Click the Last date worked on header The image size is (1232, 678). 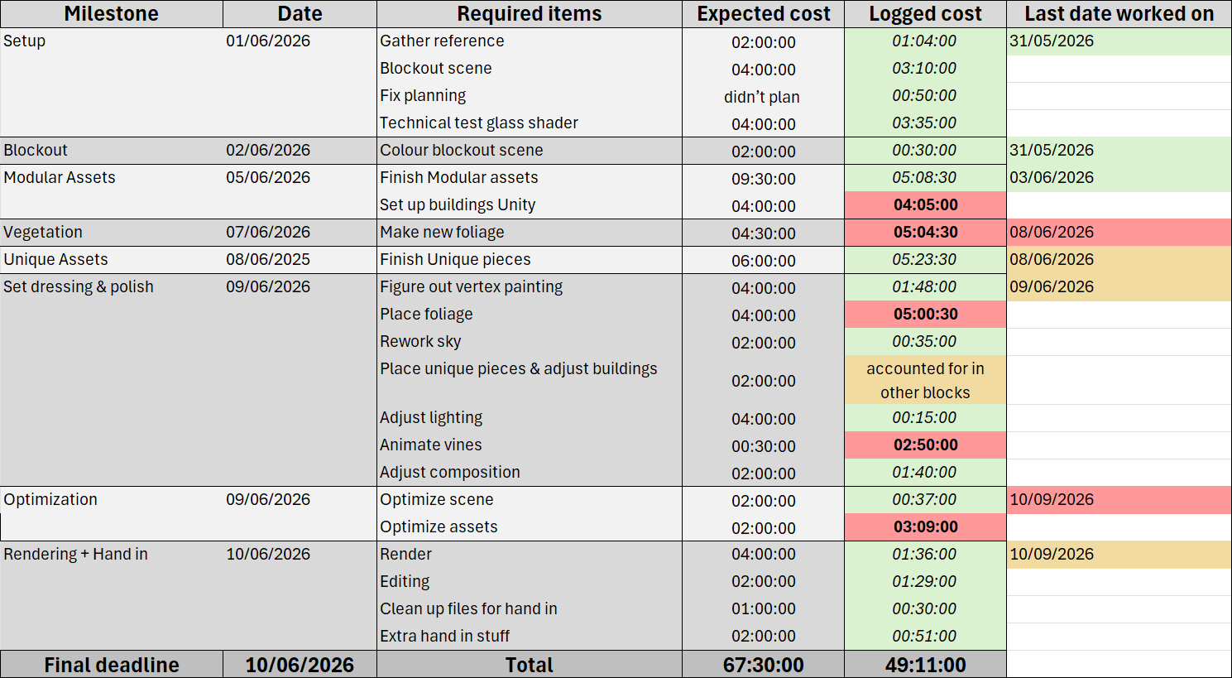(x=1119, y=14)
